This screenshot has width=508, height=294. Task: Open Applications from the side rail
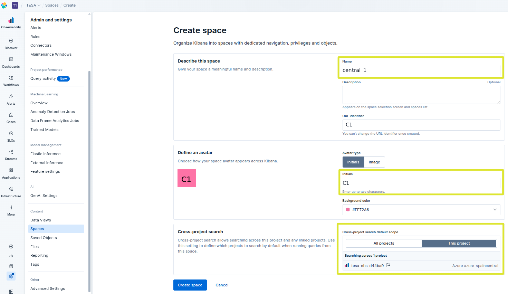[x=11, y=173]
